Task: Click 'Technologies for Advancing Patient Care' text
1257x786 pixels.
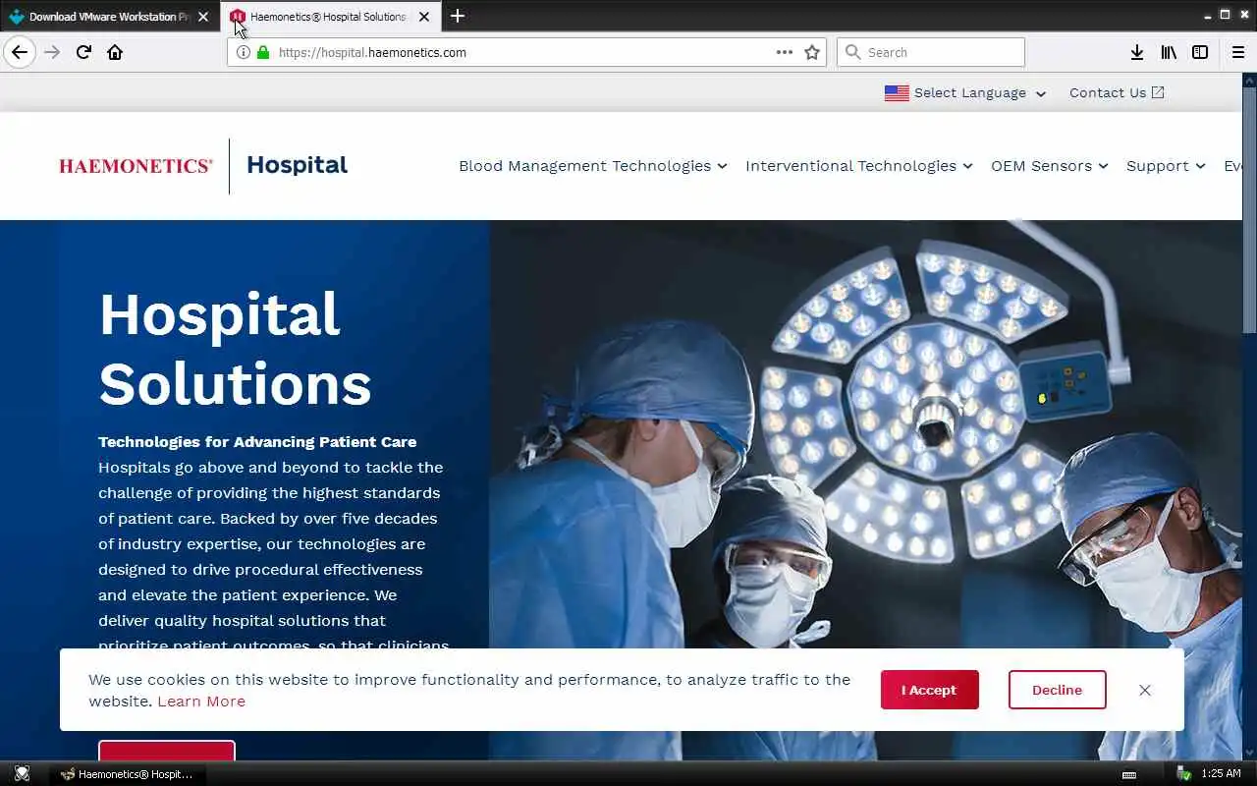Action: tap(257, 442)
